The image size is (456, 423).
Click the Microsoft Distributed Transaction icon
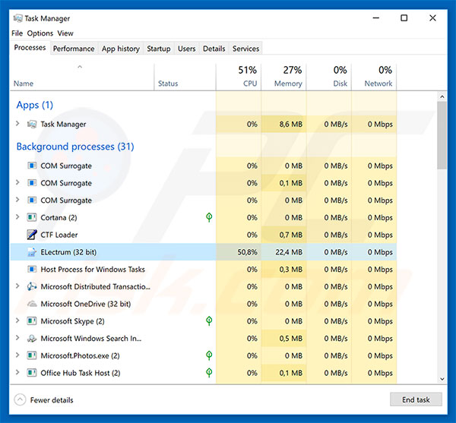32,286
